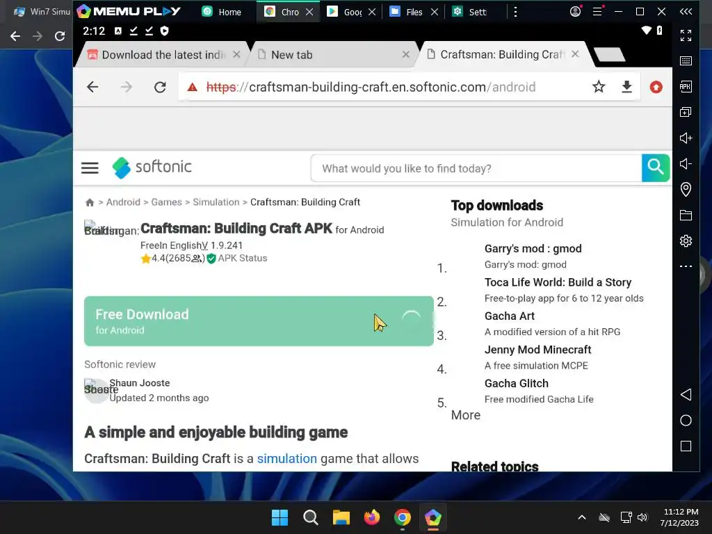Select 'New tab' Chrome tab
712x534 pixels.
(292, 55)
